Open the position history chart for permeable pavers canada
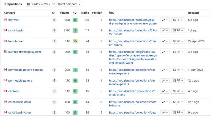This screenshot has height=116, width=211. pyautogui.click(x=165, y=70)
